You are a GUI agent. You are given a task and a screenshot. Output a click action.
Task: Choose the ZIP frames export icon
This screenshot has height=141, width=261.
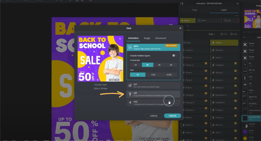[x=130, y=94]
